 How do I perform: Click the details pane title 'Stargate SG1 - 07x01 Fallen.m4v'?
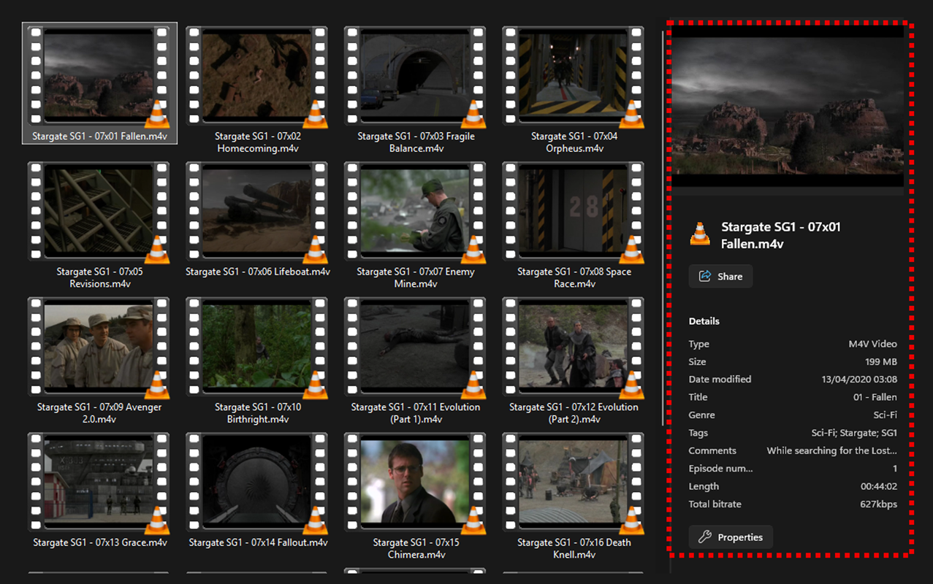pos(781,235)
